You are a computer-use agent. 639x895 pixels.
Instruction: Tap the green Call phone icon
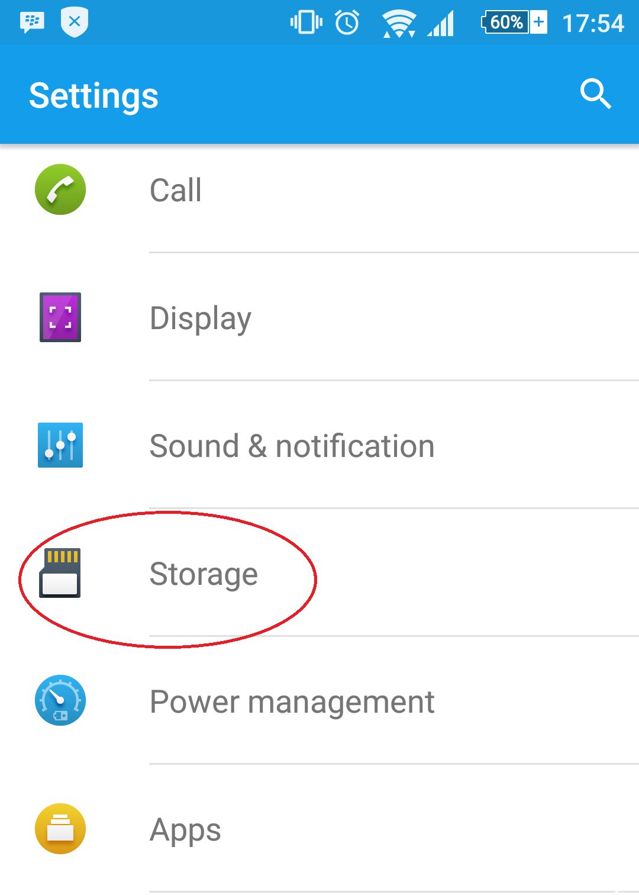click(x=60, y=189)
